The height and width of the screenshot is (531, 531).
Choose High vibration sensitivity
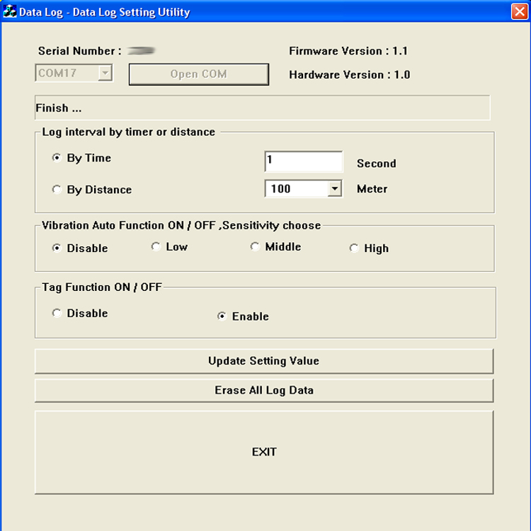pyautogui.click(x=354, y=248)
